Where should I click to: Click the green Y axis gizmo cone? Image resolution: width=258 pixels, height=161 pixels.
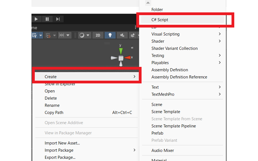tap(121, 51)
